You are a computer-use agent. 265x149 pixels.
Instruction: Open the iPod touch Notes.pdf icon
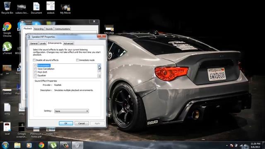tap(36, 133)
